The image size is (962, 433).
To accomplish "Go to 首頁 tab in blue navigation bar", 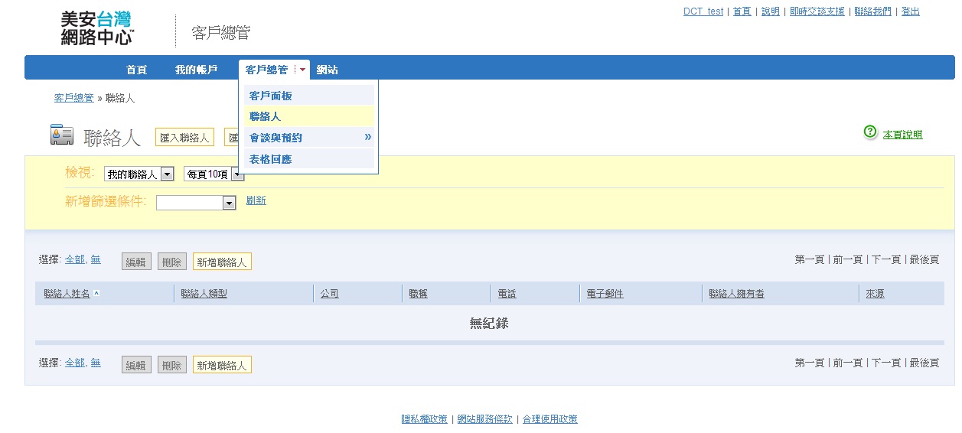I will click(137, 70).
